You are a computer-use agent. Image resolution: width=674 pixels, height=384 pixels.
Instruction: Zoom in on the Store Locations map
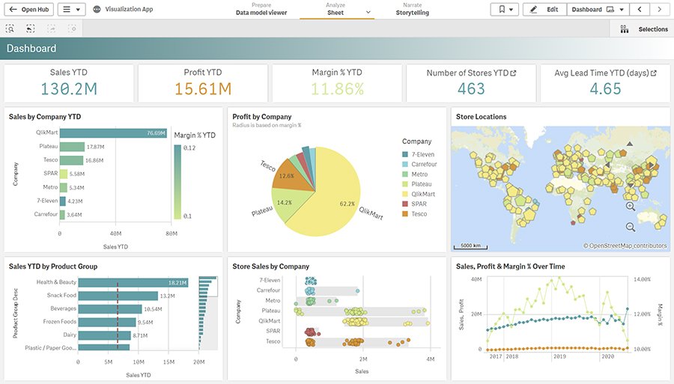[x=631, y=207]
